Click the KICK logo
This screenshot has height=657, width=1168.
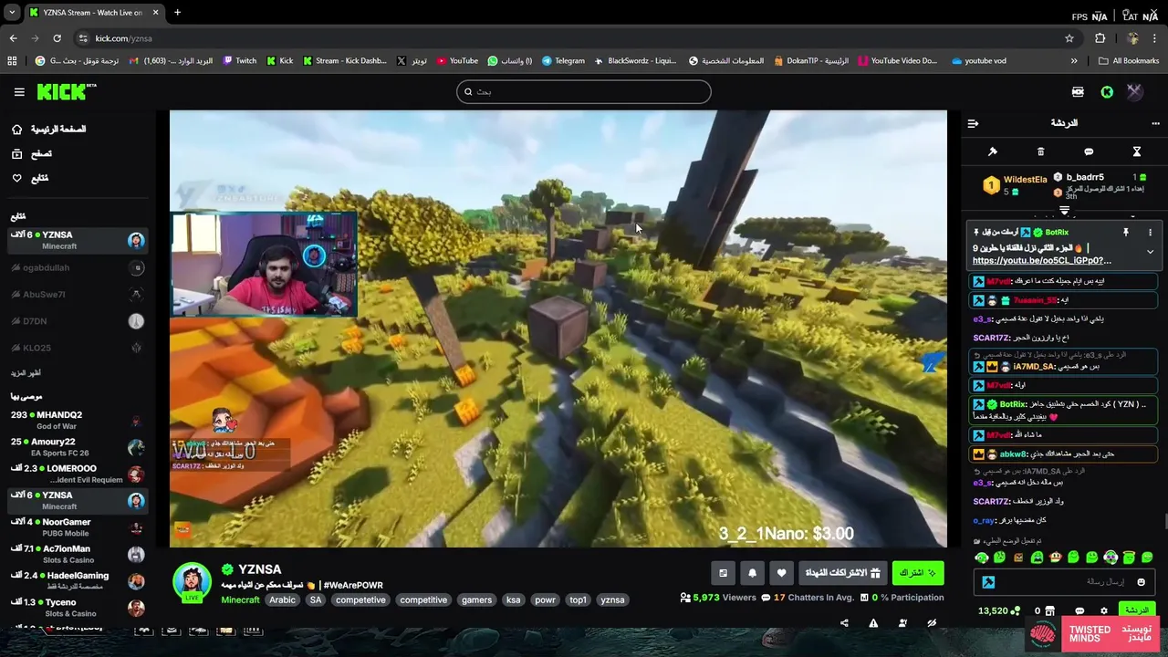66,91
